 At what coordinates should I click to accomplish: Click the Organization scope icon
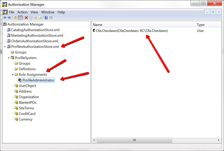click(16, 97)
